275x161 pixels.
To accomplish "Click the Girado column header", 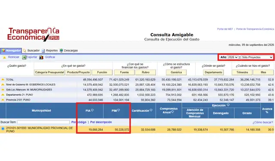I will (247, 113).
